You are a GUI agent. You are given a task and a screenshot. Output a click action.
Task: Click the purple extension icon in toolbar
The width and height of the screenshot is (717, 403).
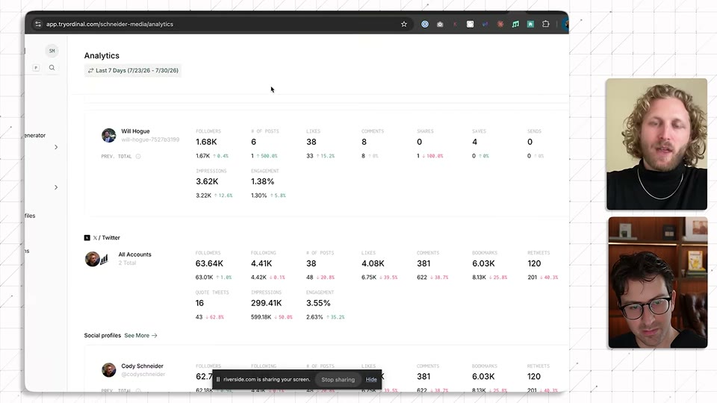click(x=485, y=24)
